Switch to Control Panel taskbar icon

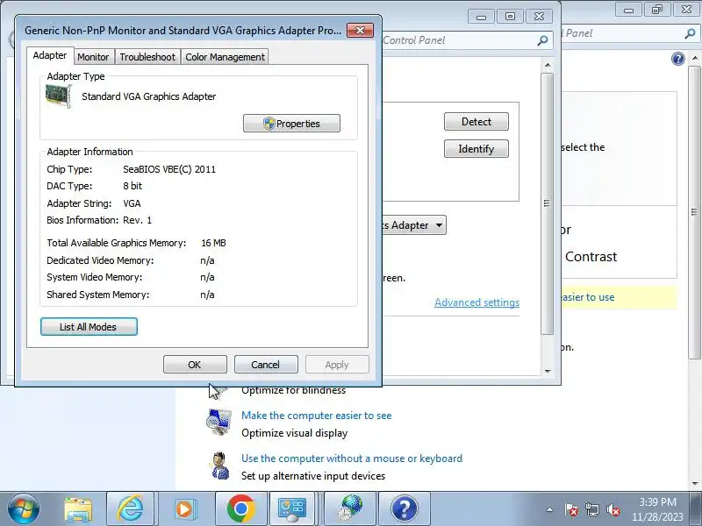[x=292, y=508]
